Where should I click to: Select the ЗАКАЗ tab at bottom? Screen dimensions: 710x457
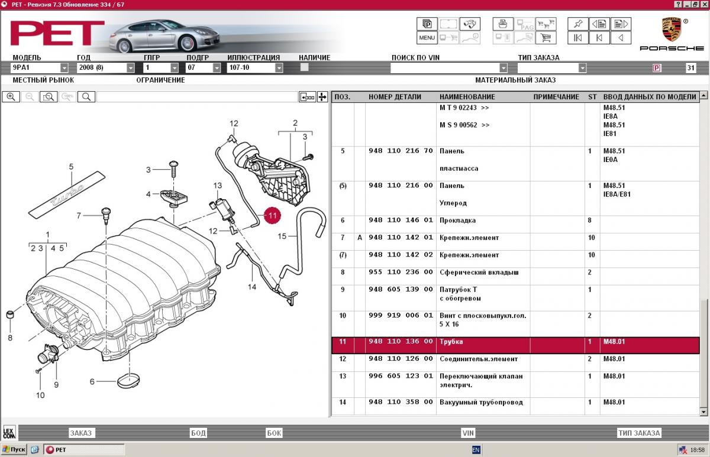pyautogui.click(x=81, y=433)
